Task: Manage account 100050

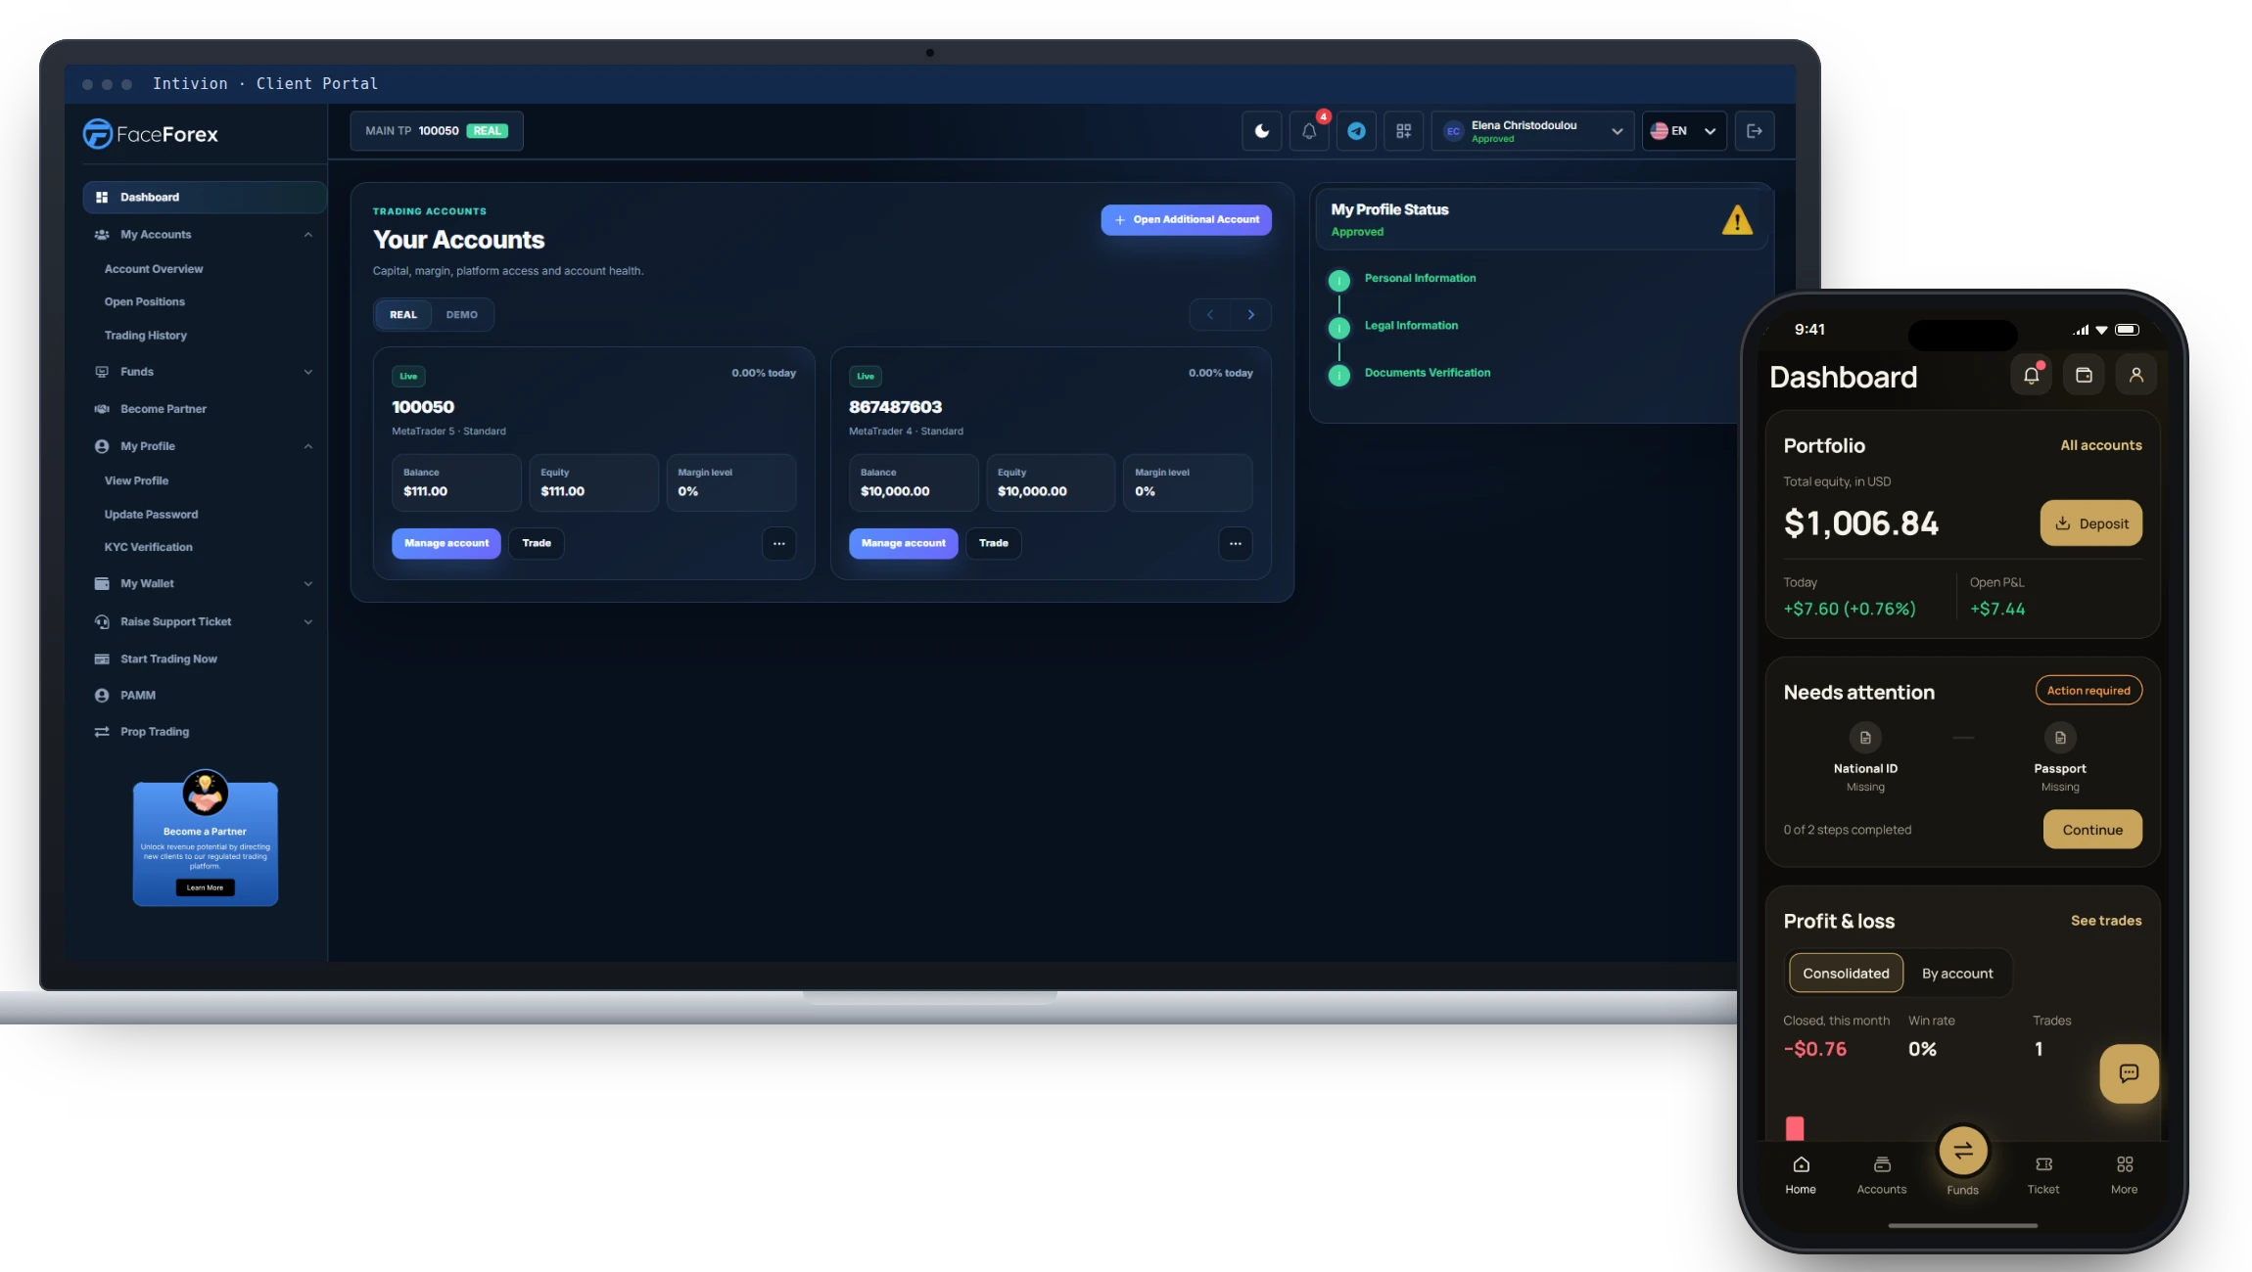Action: tap(446, 544)
